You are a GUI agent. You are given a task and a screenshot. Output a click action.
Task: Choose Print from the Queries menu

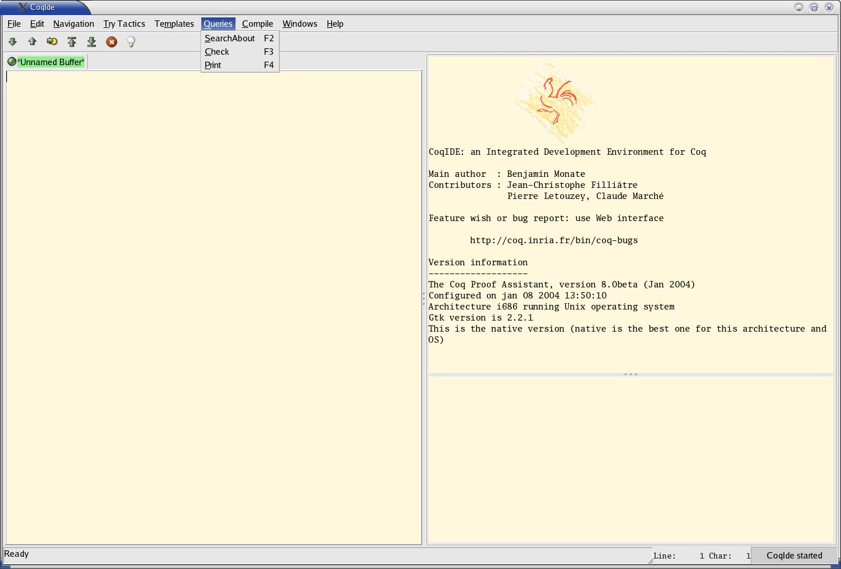(x=240, y=65)
